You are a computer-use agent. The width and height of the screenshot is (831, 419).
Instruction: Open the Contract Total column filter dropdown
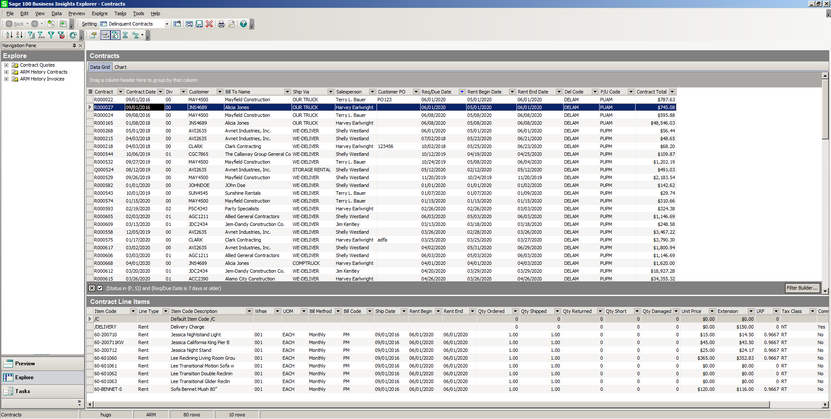(672, 92)
